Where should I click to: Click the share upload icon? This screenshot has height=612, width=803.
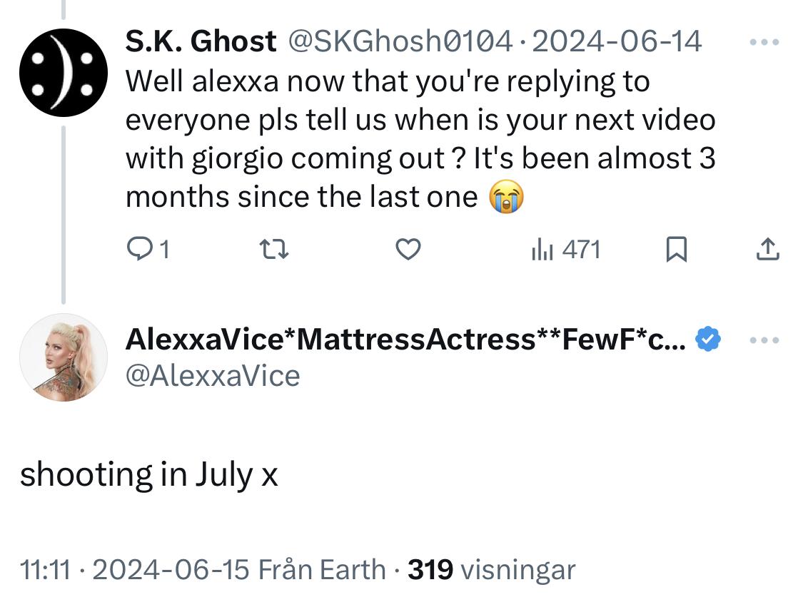[x=767, y=249]
